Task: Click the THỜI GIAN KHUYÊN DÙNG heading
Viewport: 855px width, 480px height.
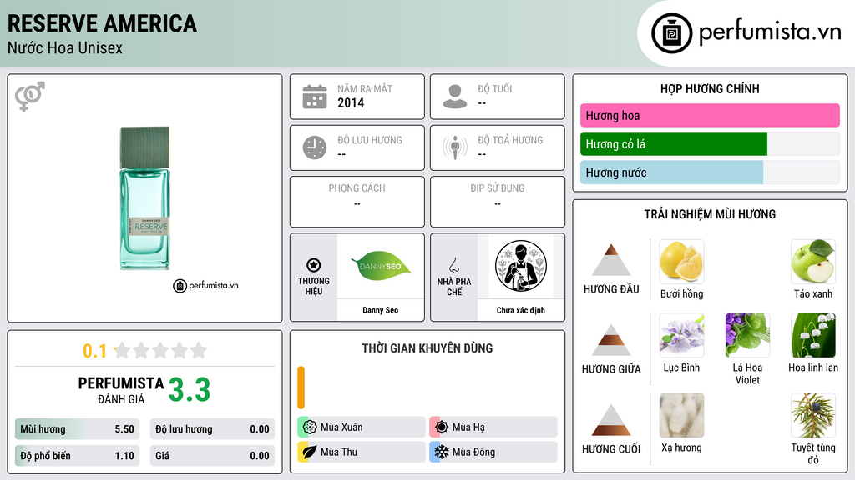Action: click(427, 347)
